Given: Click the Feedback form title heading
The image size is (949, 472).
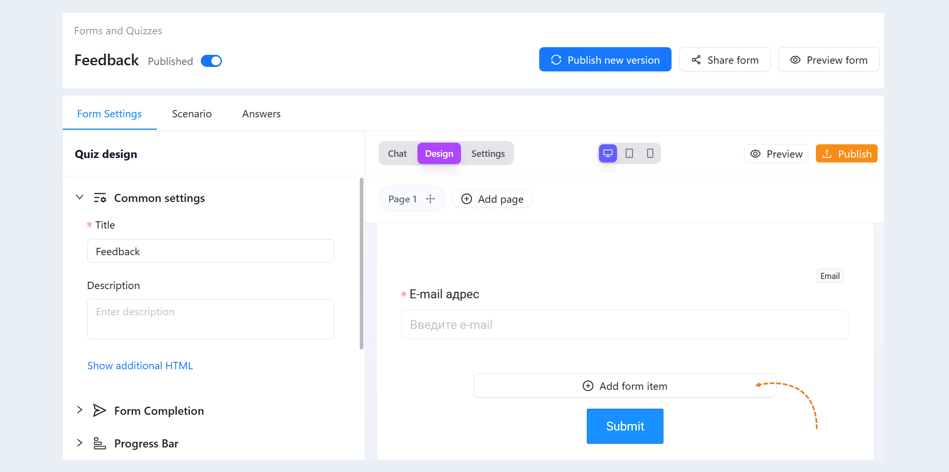Looking at the screenshot, I should pyautogui.click(x=106, y=60).
